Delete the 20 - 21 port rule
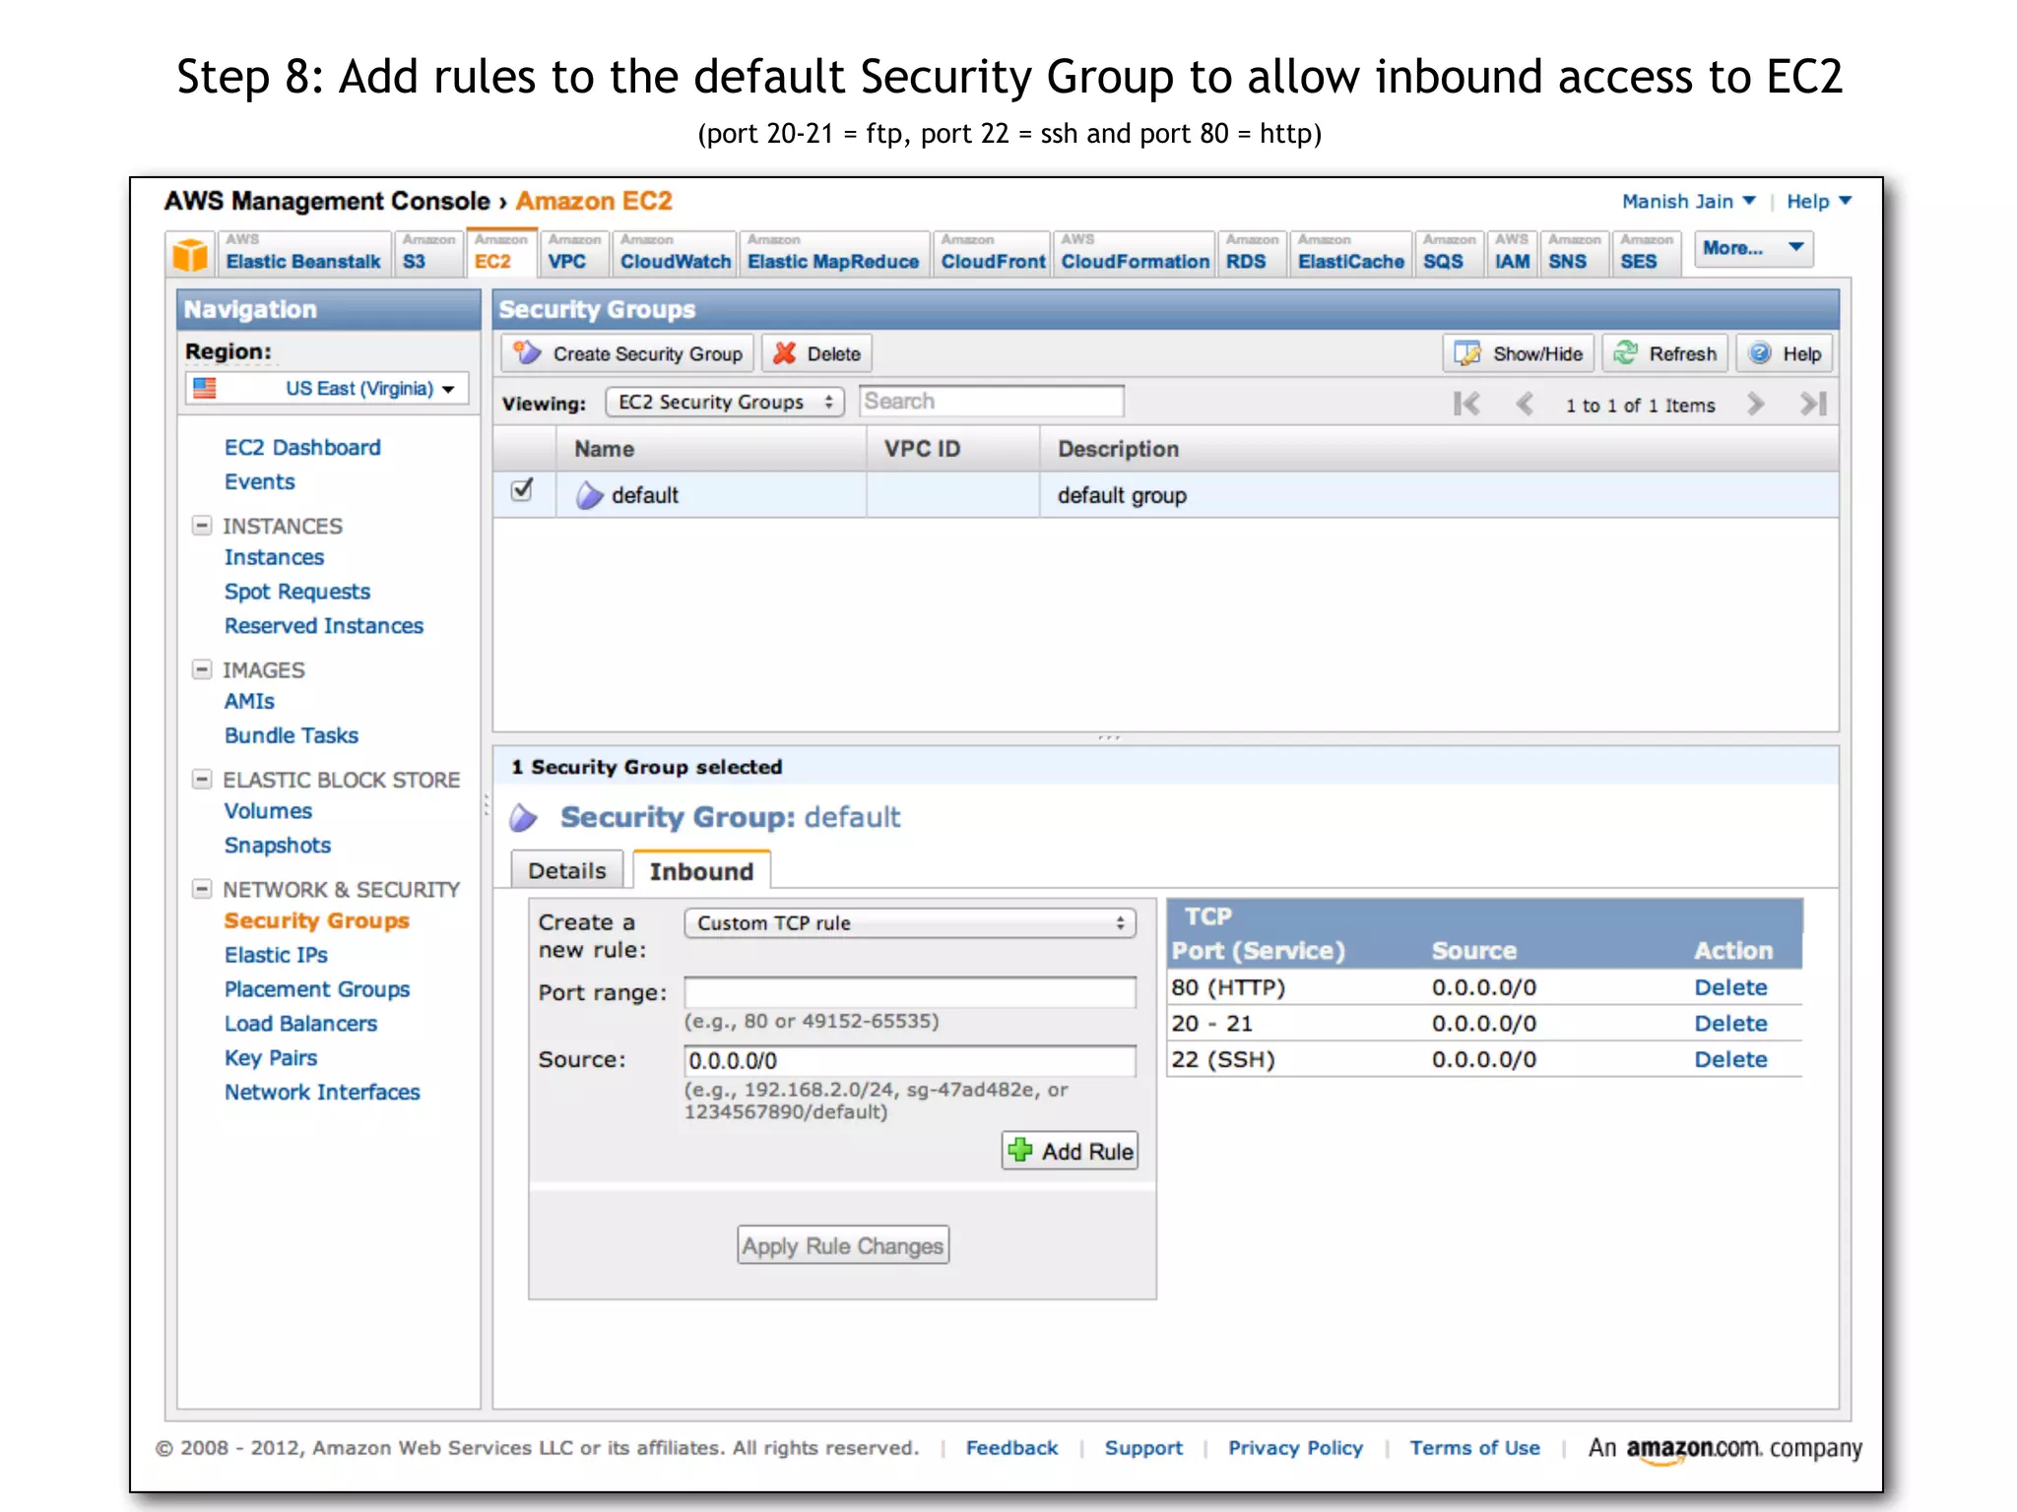The height and width of the screenshot is (1512, 2017). (1730, 1024)
